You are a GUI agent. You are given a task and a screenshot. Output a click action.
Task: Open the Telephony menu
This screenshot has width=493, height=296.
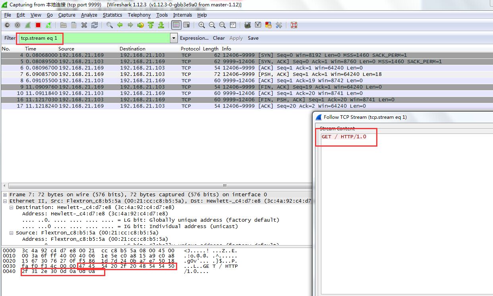click(x=139, y=15)
